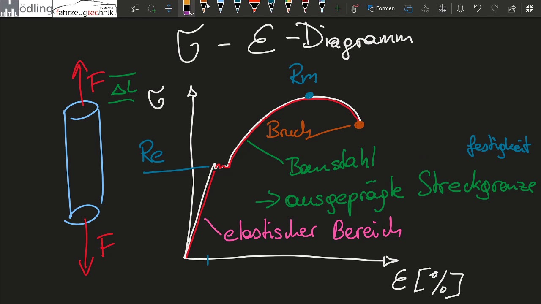Activate the Lasso Select tool

(152, 8)
